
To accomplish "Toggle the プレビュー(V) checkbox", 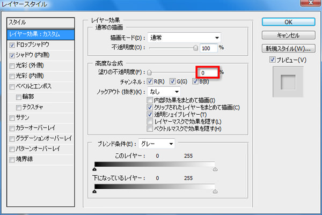I will point(273,59).
